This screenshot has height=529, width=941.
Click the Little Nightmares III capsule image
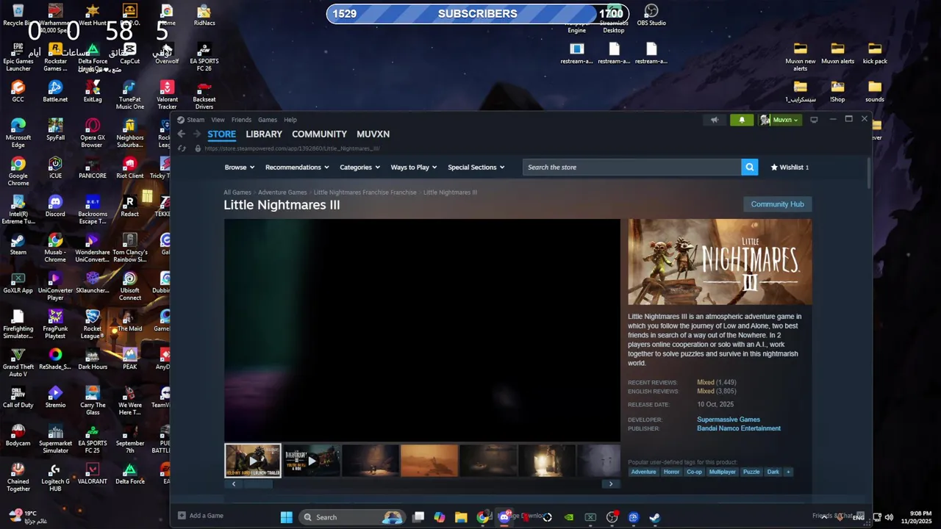click(720, 262)
